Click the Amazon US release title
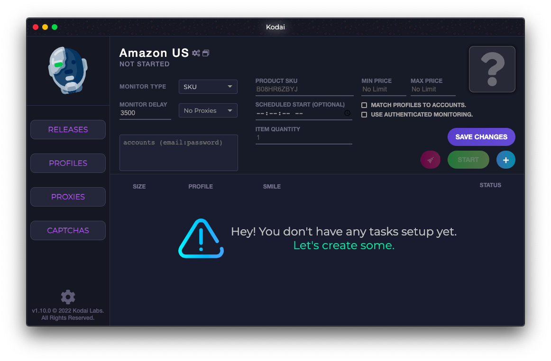The width and height of the screenshot is (551, 361). (x=154, y=53)
